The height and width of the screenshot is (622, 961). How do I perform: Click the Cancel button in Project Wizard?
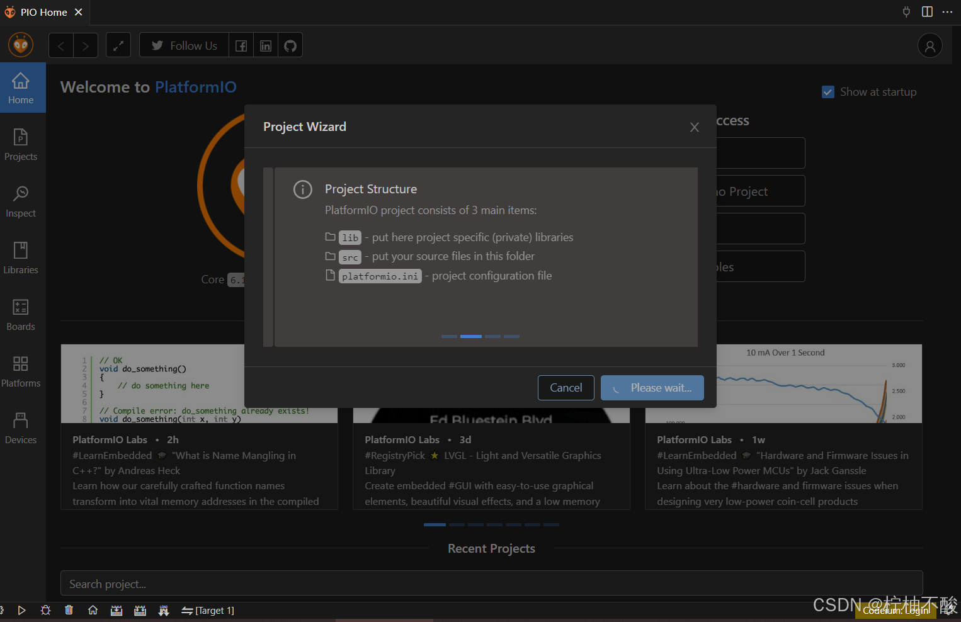point(566,388)
